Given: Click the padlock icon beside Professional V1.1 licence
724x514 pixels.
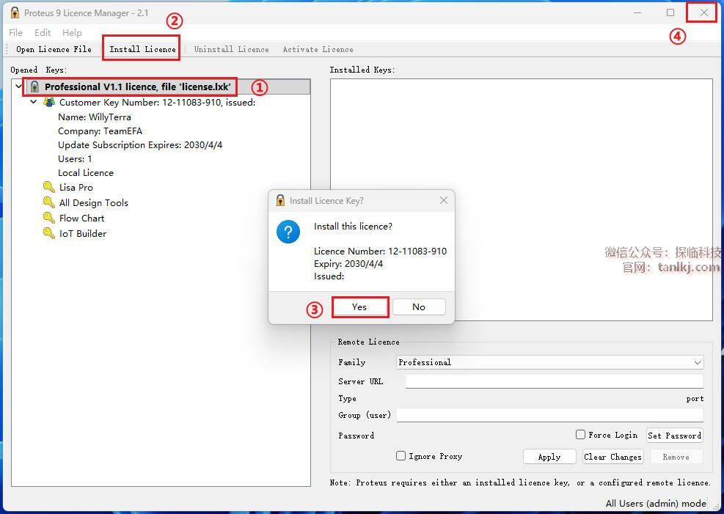Looking at the screenshot, I should [34, 87].
